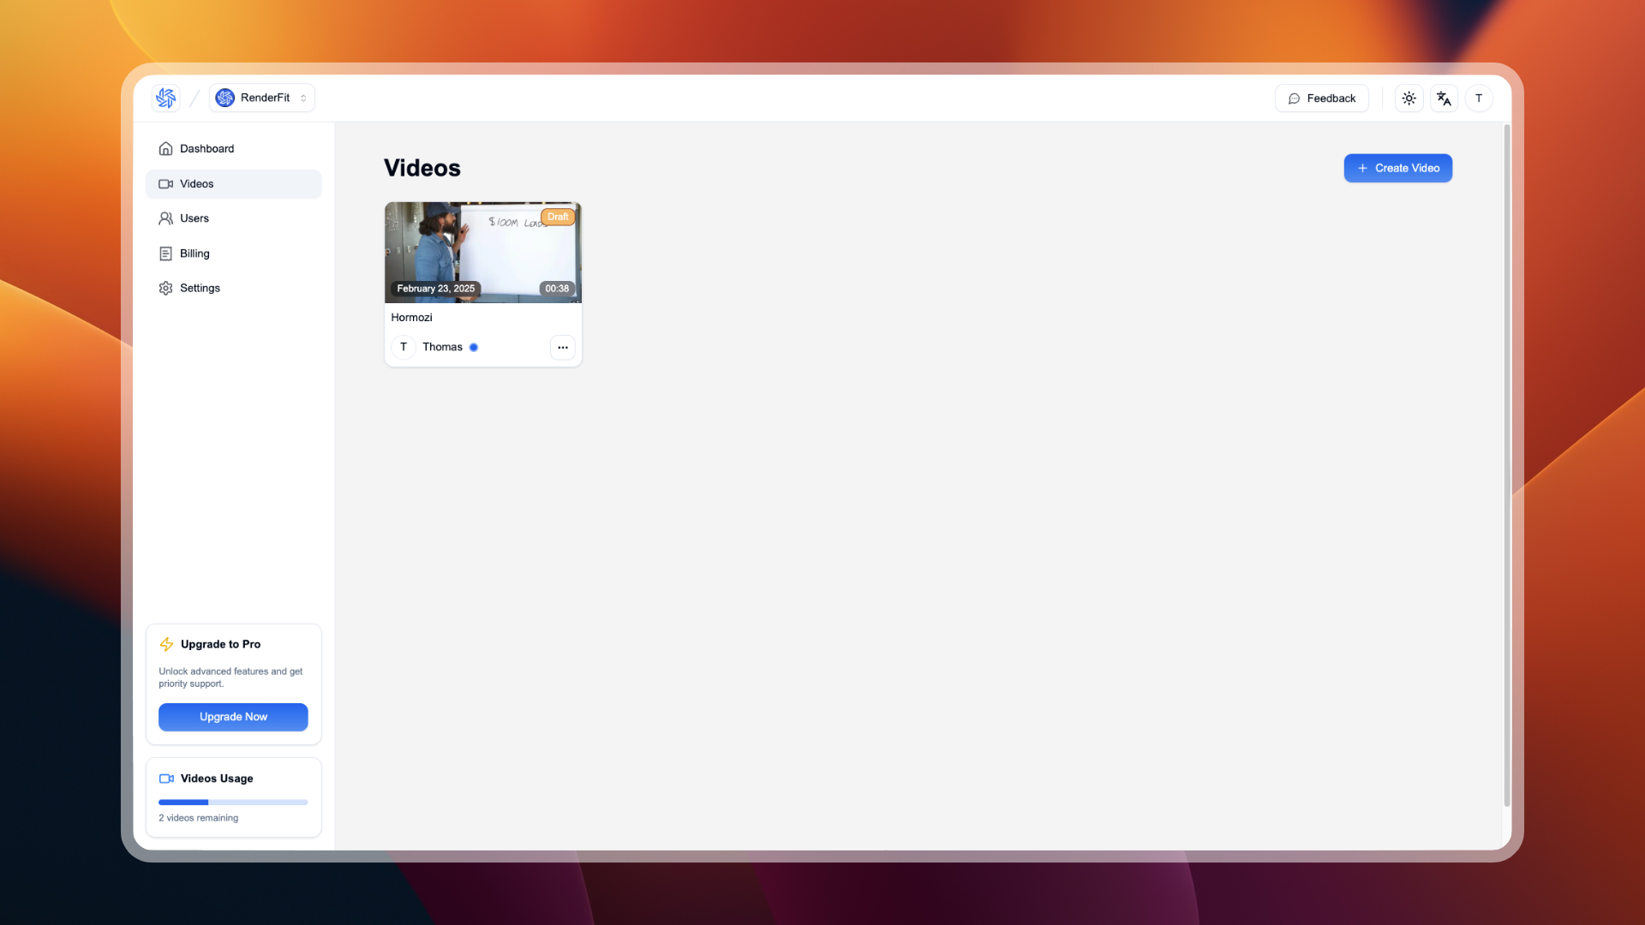
Task: Click the Upgrade to Pro lightning icon
Action: point(166,644)
